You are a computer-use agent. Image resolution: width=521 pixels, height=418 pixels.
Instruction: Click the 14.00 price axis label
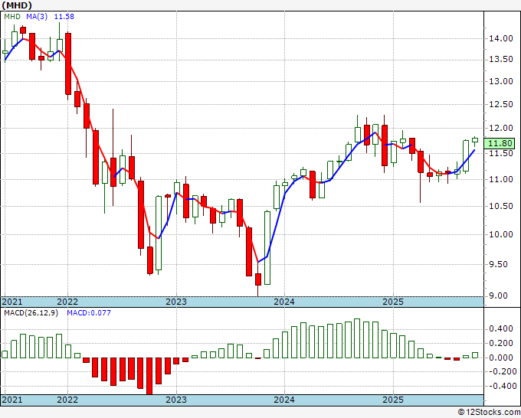(x=501, y=38)
